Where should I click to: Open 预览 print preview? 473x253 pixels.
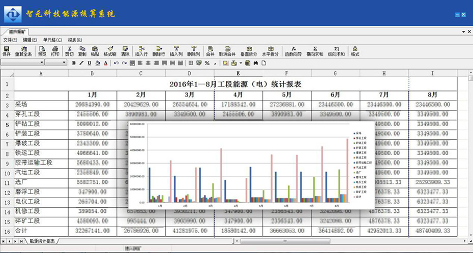point(42,51)
